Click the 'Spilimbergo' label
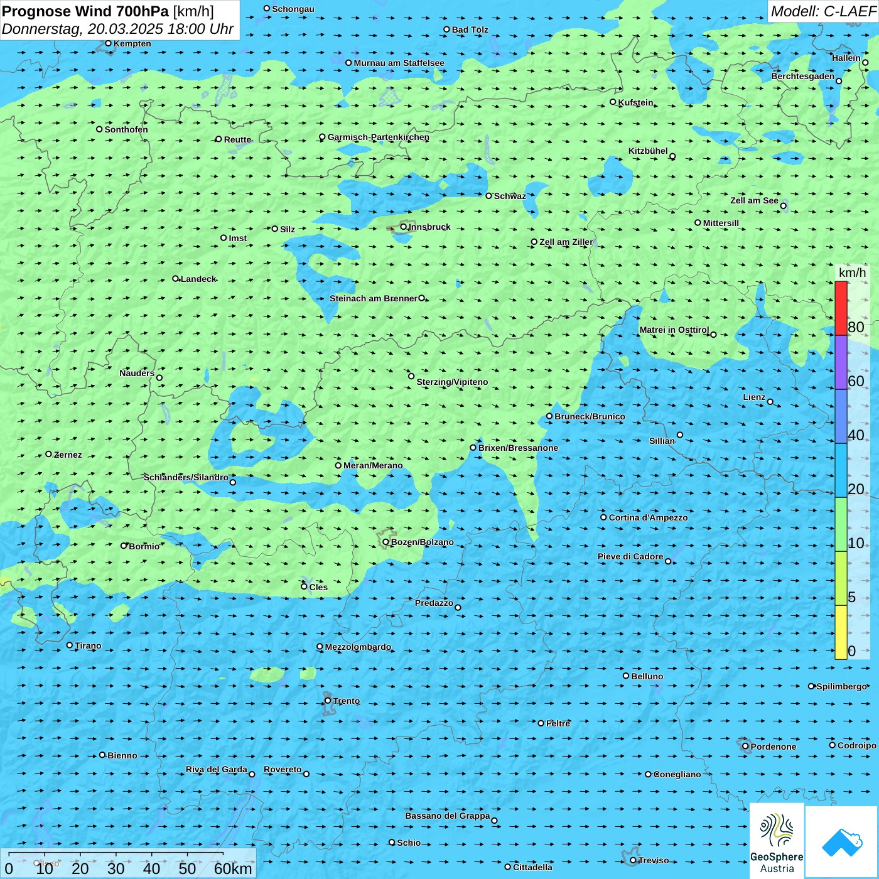The height and width of the screenshot is (879, 879). 841,686
